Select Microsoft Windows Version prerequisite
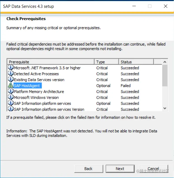Viewport: 174px width, 178px height. tap(36, 98)
